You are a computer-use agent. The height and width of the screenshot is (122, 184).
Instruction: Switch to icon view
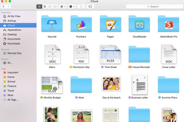click(x=39, y=7)
